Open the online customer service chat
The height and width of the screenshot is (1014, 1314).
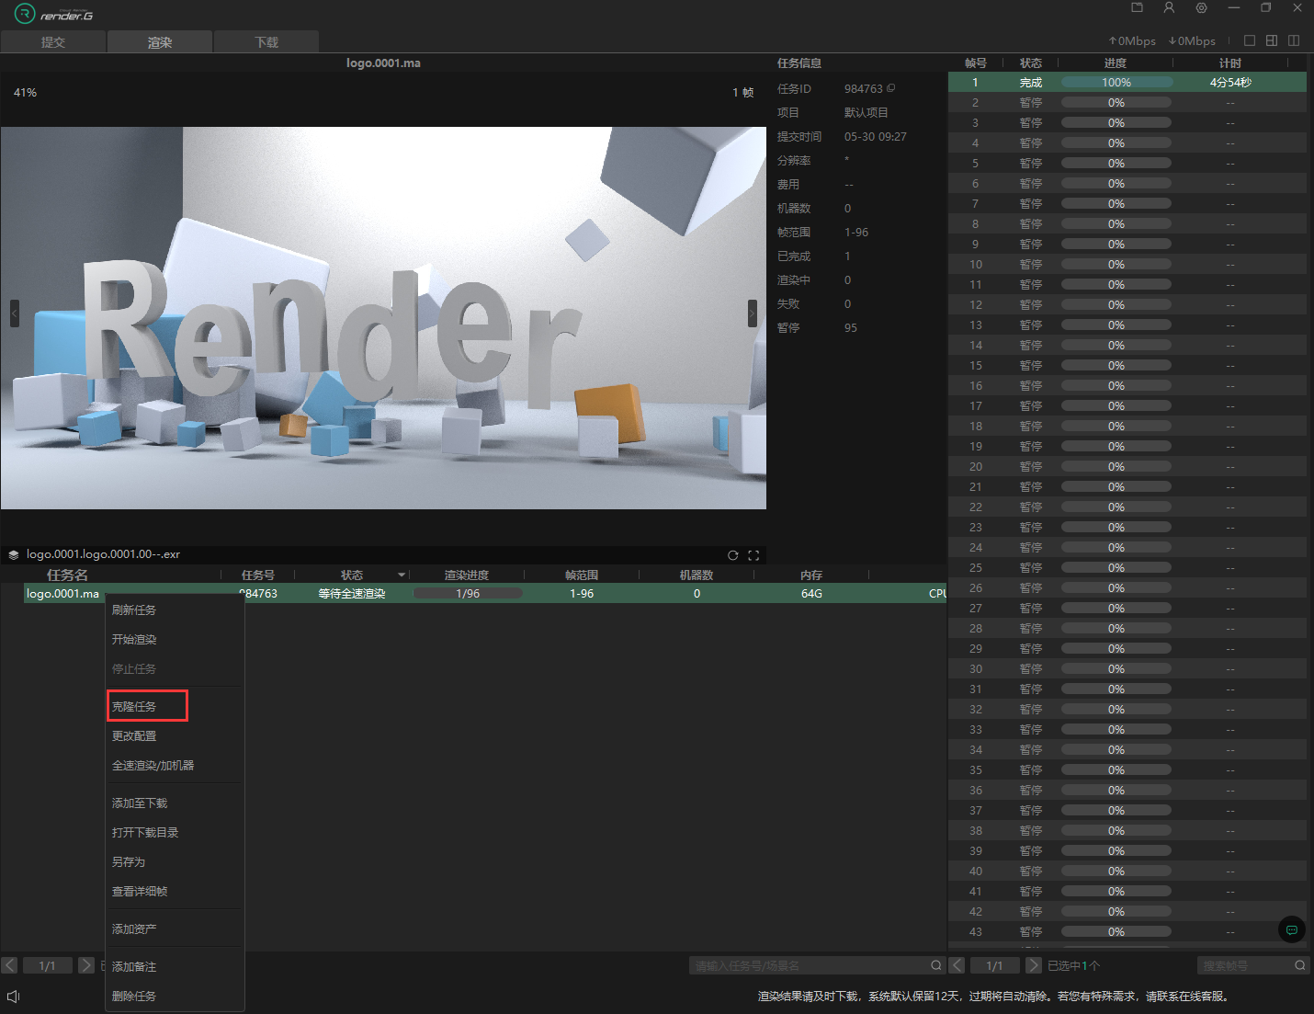point(1291,929)
